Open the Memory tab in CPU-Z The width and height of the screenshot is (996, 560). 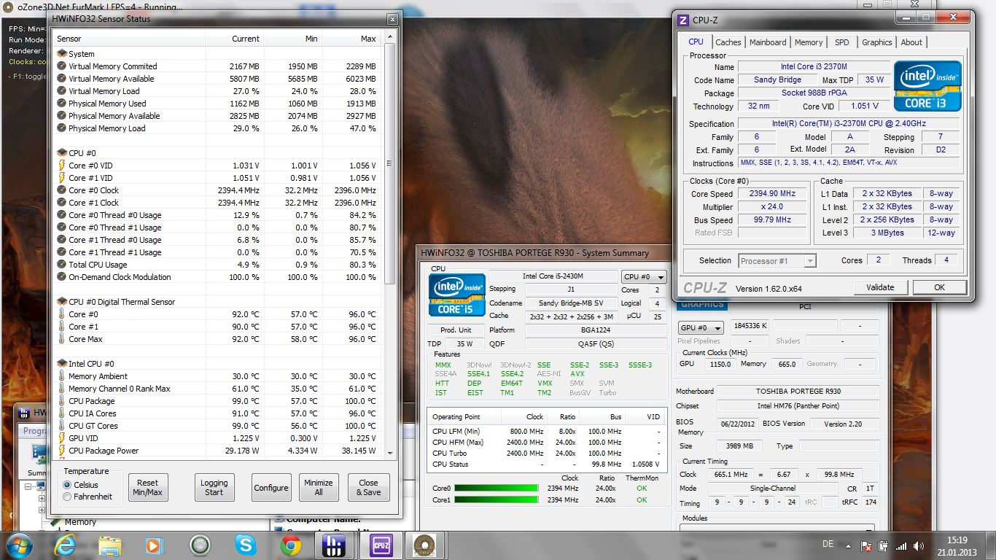tap(809, 42)
